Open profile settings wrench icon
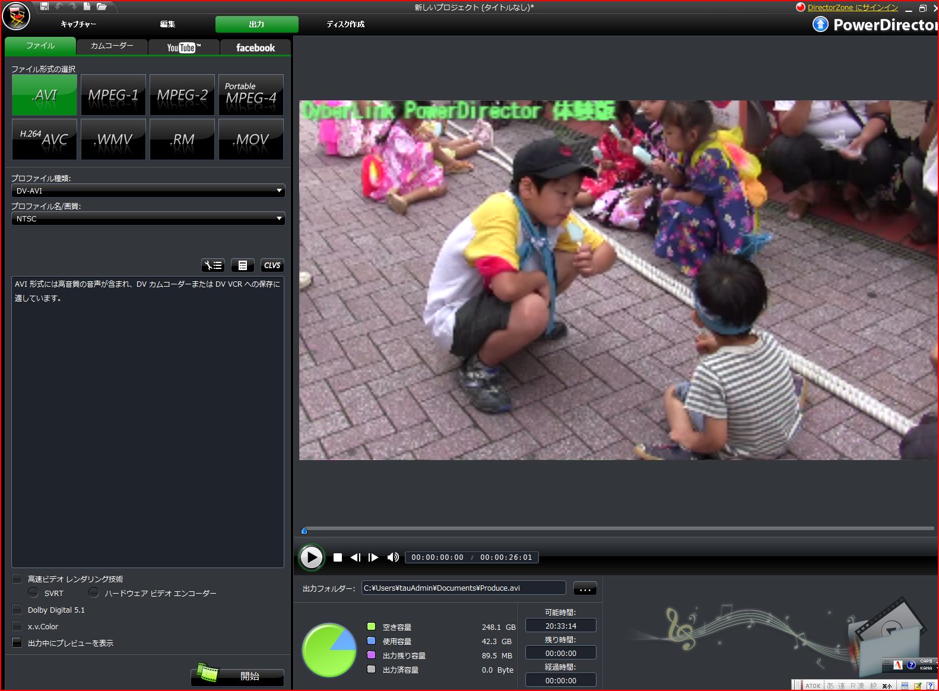The image size is (939, 691). point(212,265)
